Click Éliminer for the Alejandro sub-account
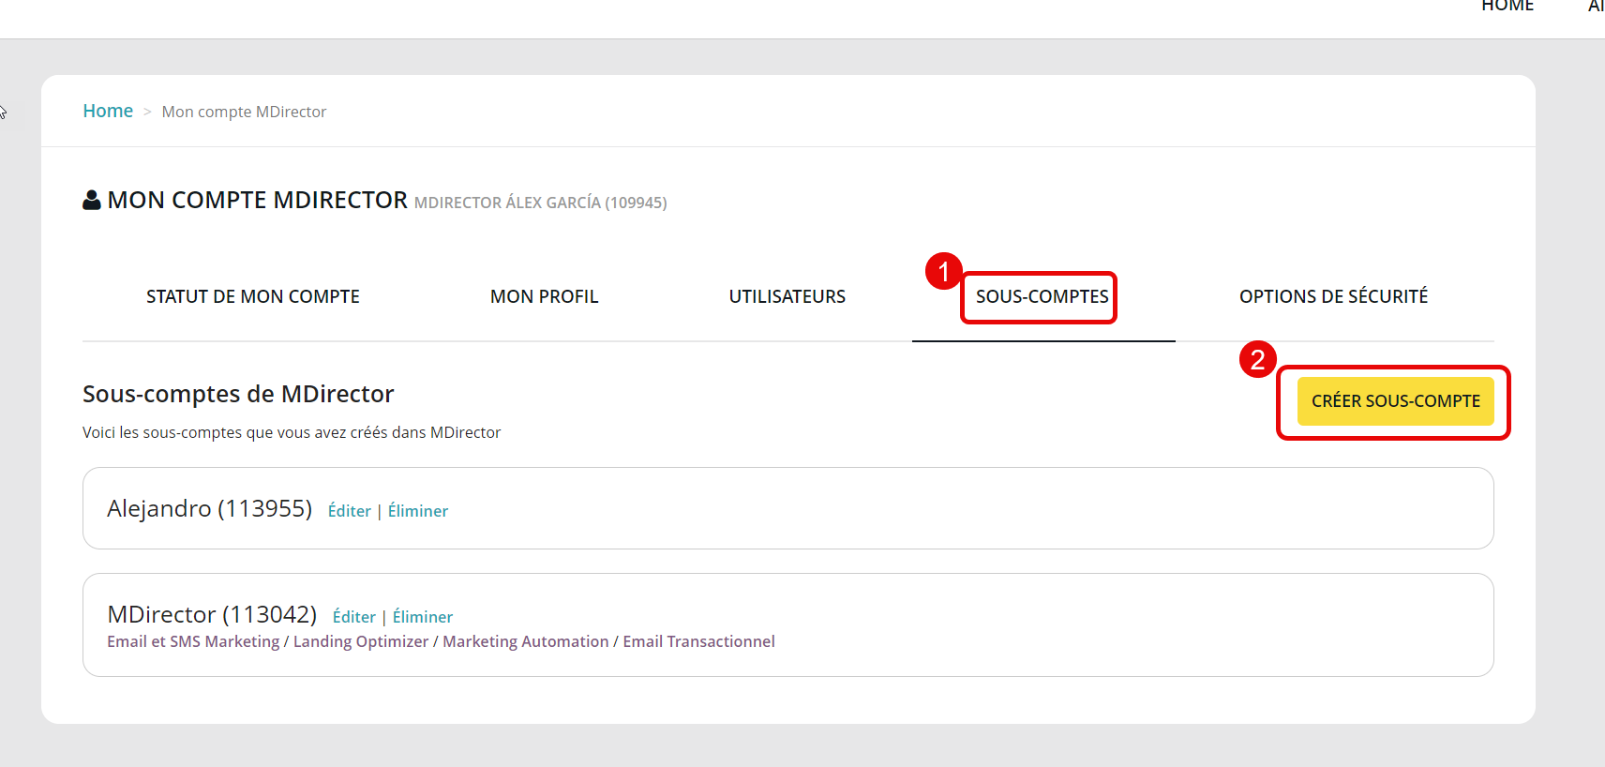1605x767 pixels. coord(418,511)
